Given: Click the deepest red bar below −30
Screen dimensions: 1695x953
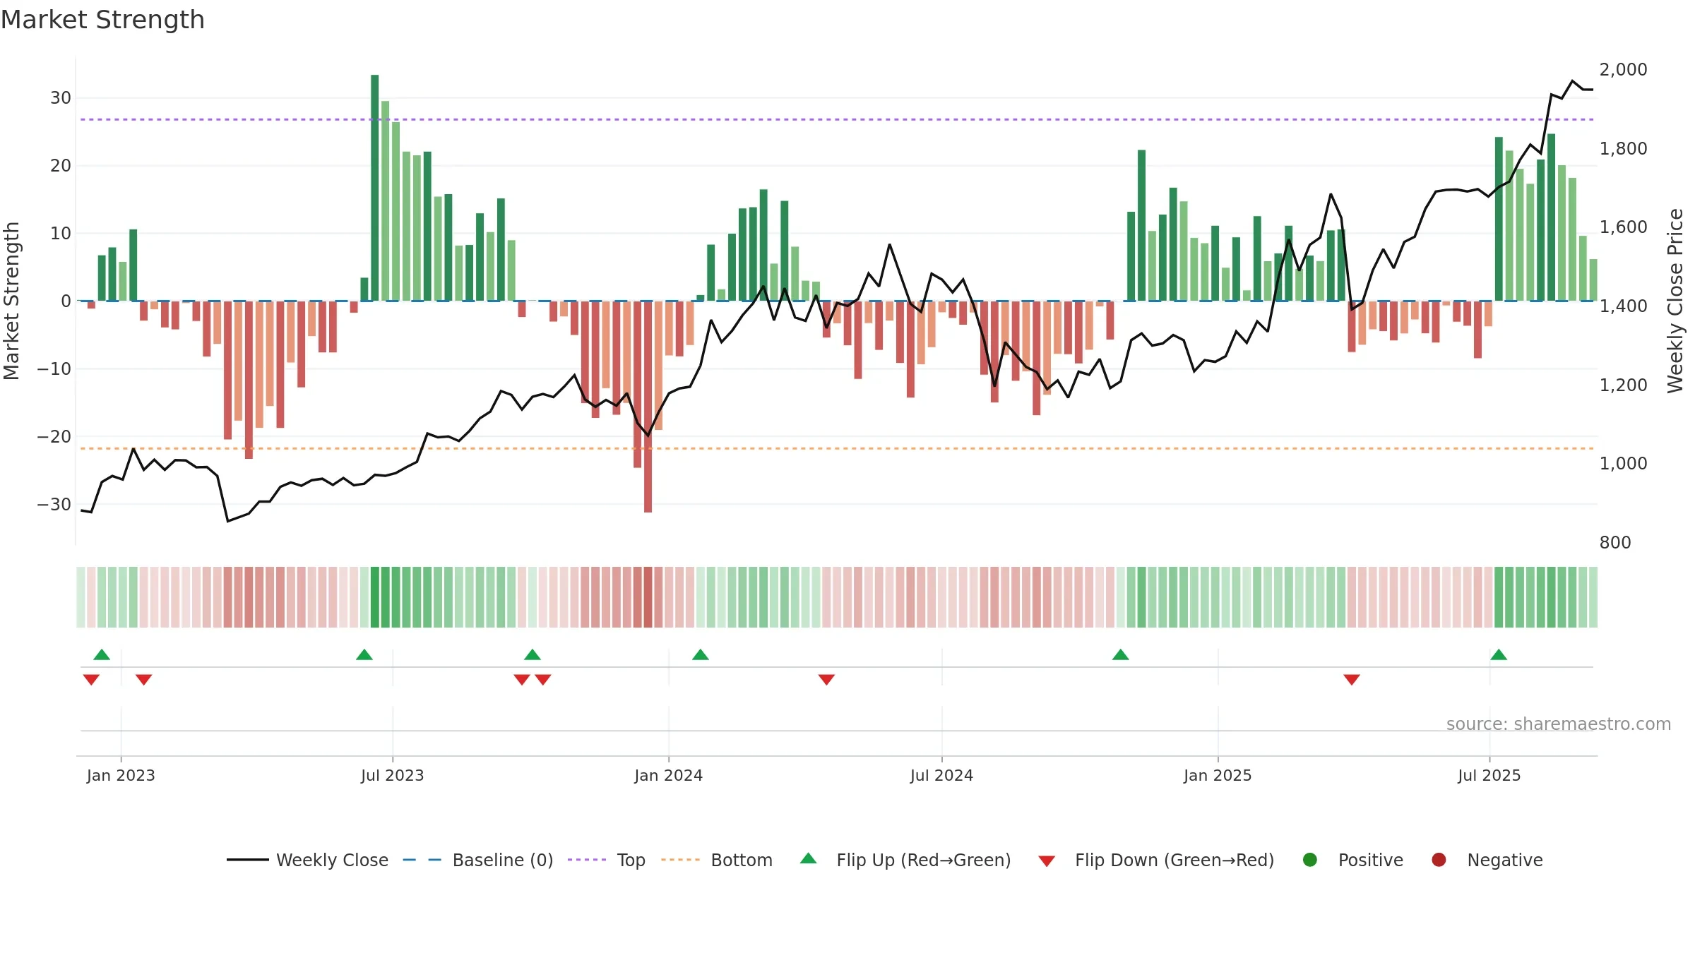Looking at the screenshot, I should (648, 407).
